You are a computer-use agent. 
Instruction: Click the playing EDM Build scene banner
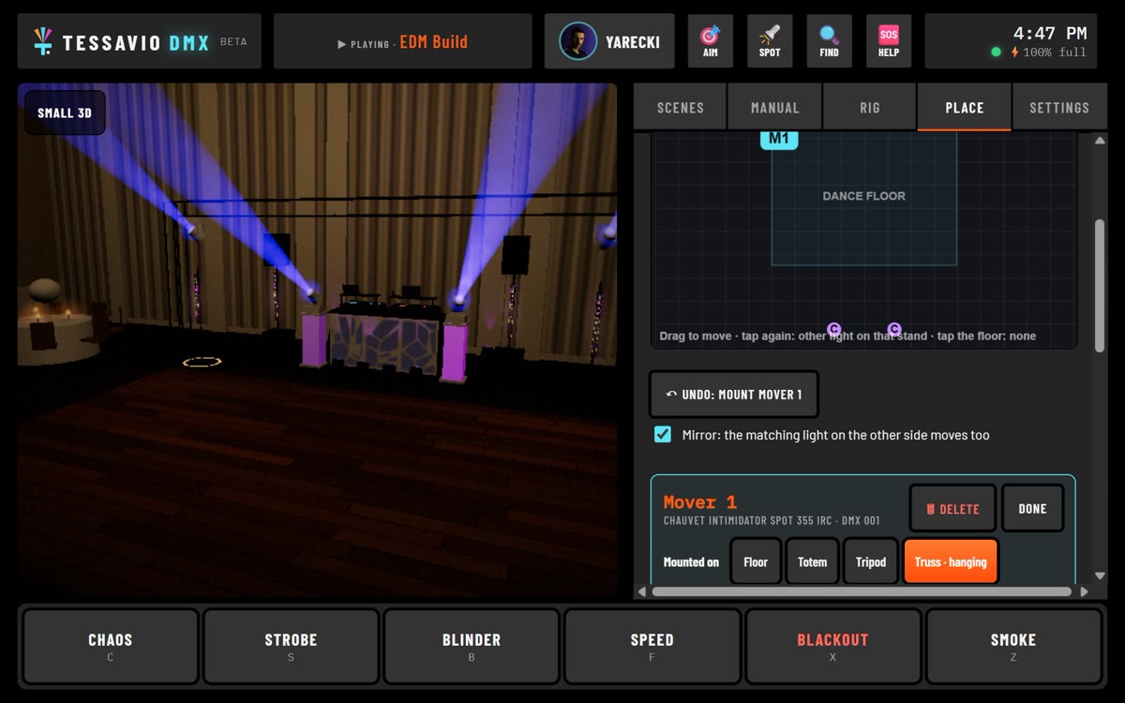pyautogui.click(x=402, y=41)
